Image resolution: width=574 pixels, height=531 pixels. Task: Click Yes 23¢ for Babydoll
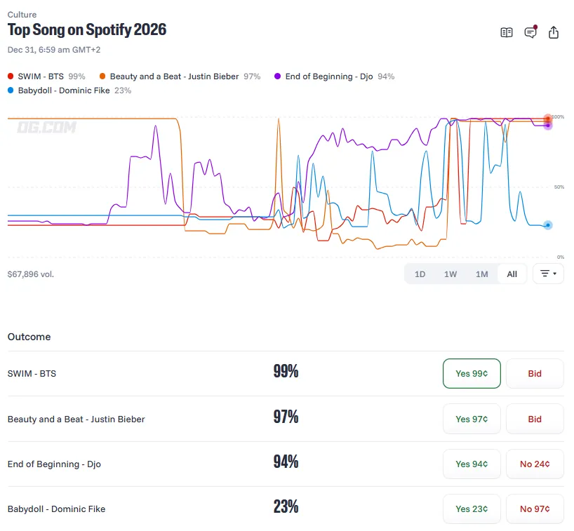click(x=472, y=509)
